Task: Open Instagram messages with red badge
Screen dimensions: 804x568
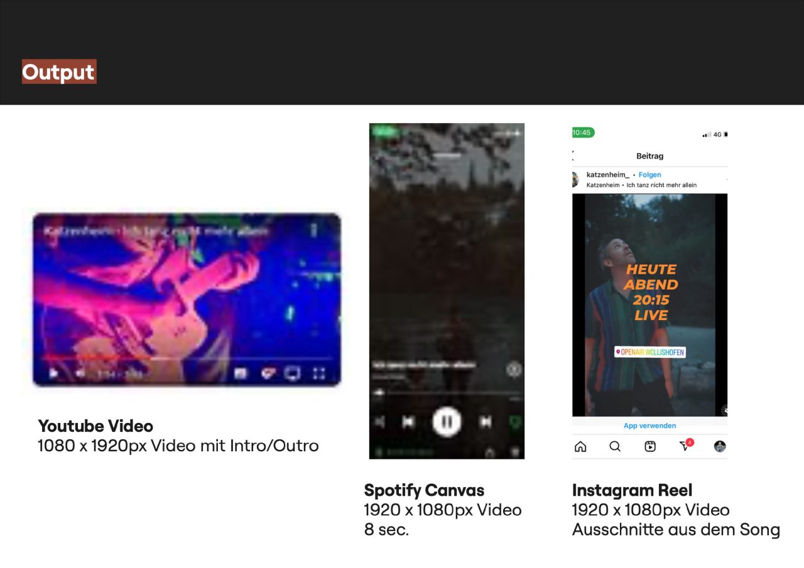Action: 686,446
